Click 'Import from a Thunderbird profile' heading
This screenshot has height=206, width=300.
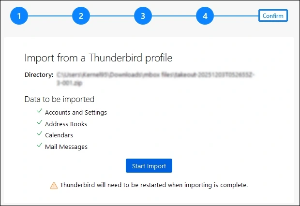click(99, 58)
